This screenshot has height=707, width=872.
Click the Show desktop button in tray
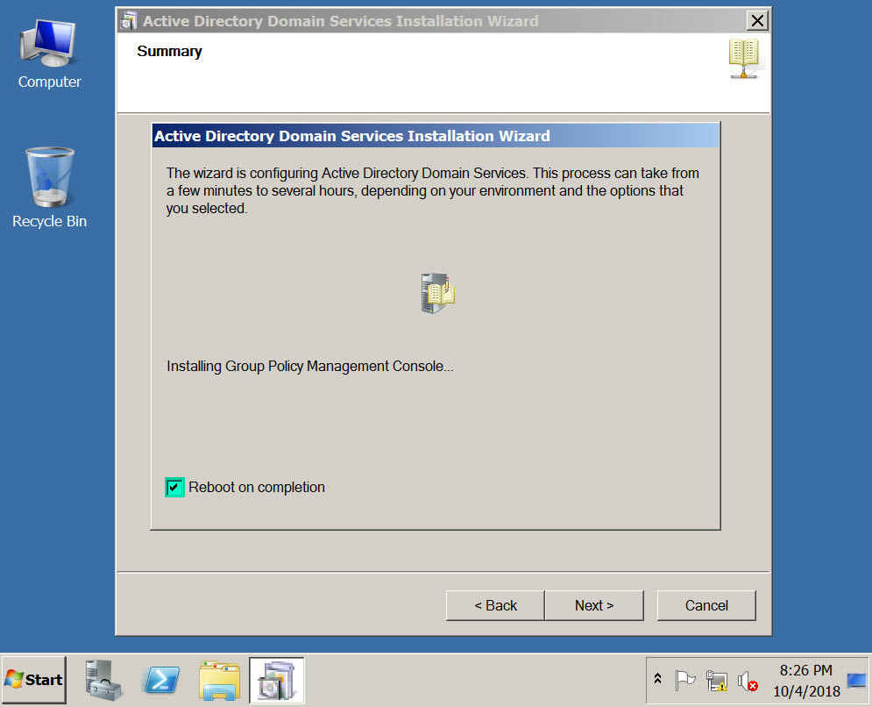[856, 681]
